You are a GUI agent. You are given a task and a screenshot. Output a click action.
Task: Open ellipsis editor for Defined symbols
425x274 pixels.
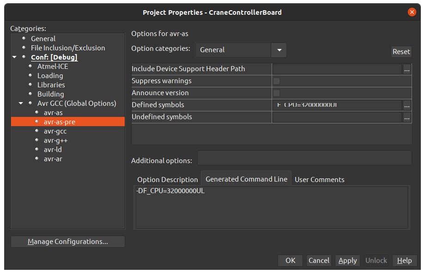click(407, 105)
